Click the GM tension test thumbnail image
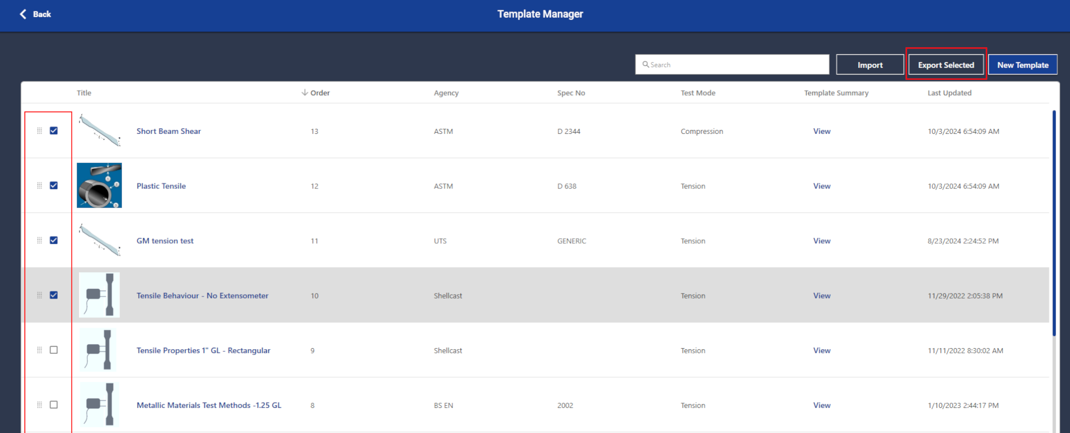The image size is (1070, 433). tap(100, 240)
